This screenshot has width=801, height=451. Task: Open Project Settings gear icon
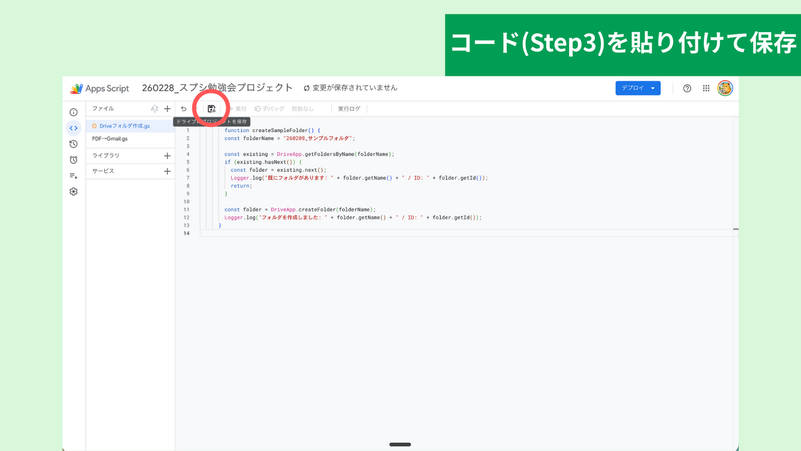tap(73, 191)
